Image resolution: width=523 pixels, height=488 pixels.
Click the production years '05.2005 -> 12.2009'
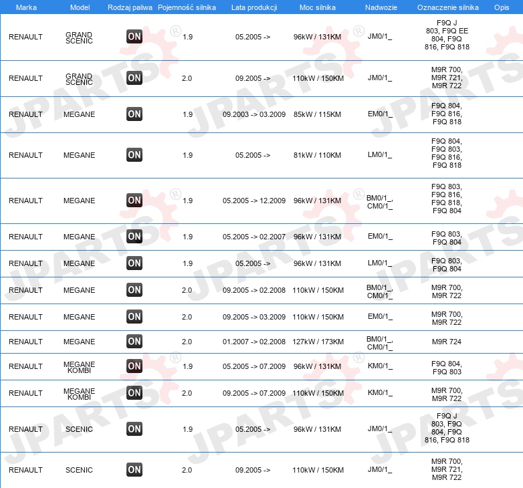tap(254, 201)
